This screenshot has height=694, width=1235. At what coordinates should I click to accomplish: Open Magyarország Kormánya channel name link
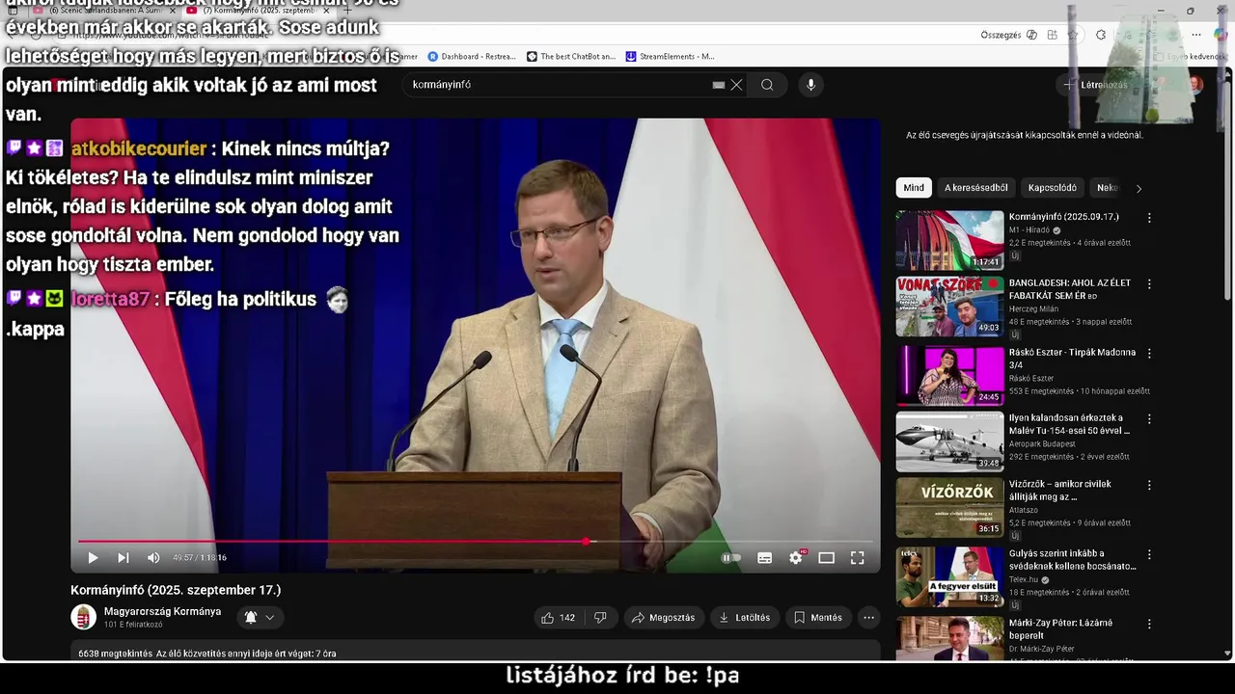[x=162, y=611]
